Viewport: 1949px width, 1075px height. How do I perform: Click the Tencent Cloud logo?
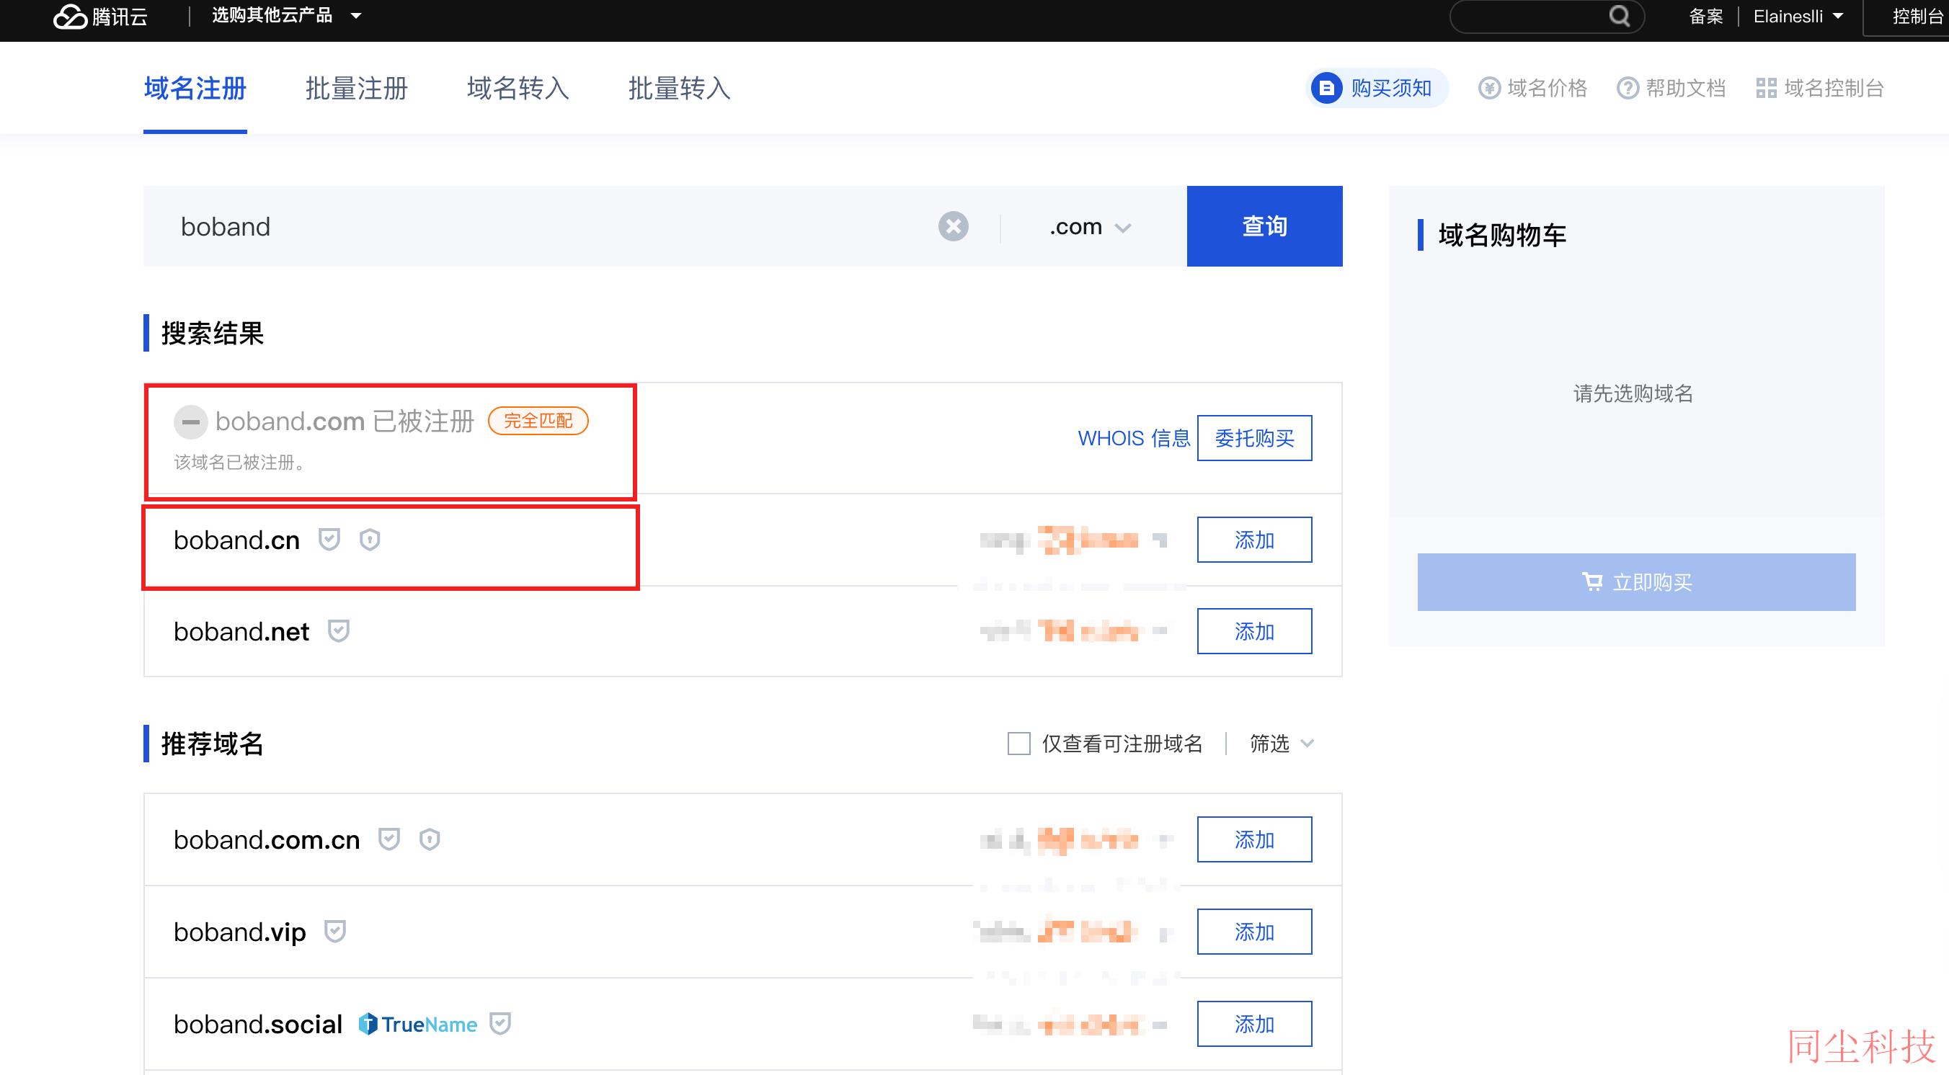coord(100,16)
